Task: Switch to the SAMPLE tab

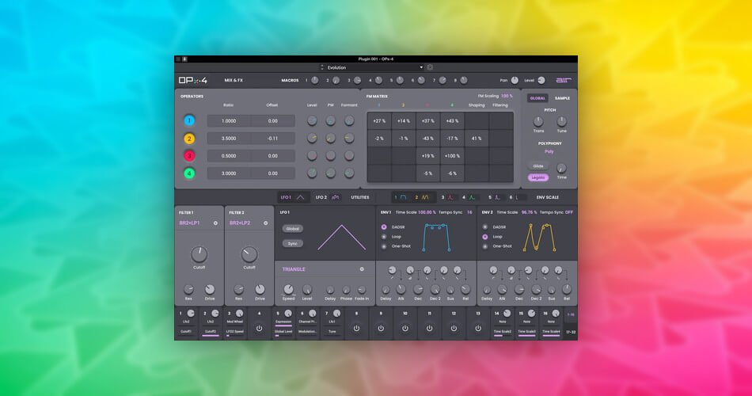Action: pyautogui.click(x=562, y=98)
